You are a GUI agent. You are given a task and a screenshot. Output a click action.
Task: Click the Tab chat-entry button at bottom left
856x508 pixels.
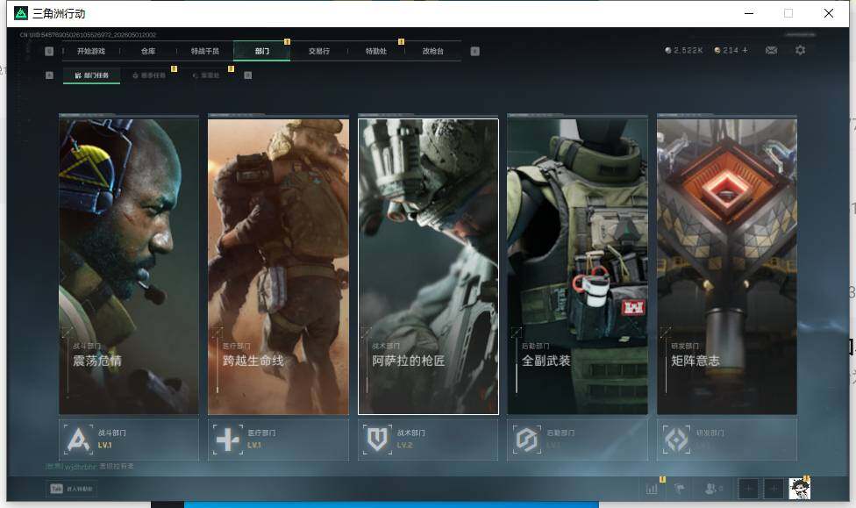pyautogui.click(x=72, y=489)
